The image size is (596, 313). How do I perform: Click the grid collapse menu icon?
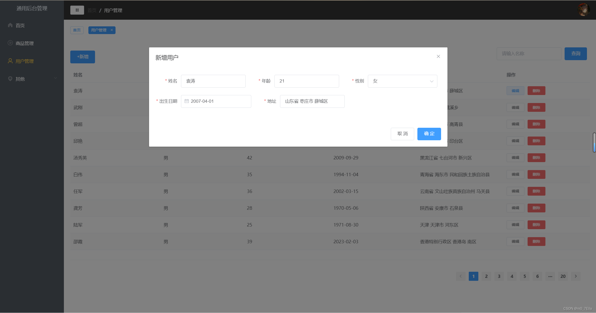pyautogui.click(x=77, y=10)
